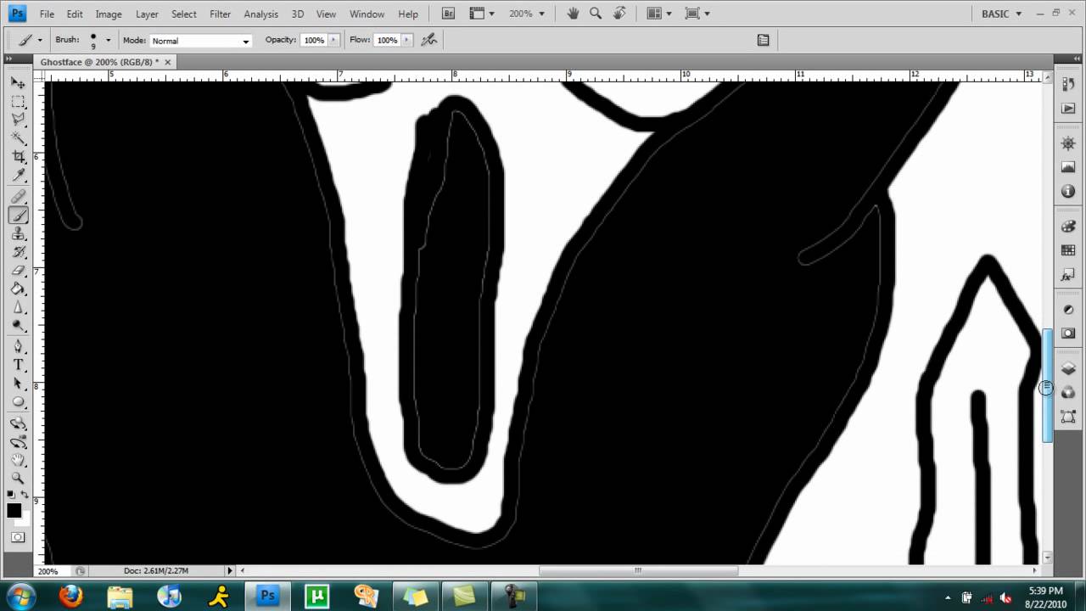
Task: Select the Eraser tool
Action: click(18, 271)
